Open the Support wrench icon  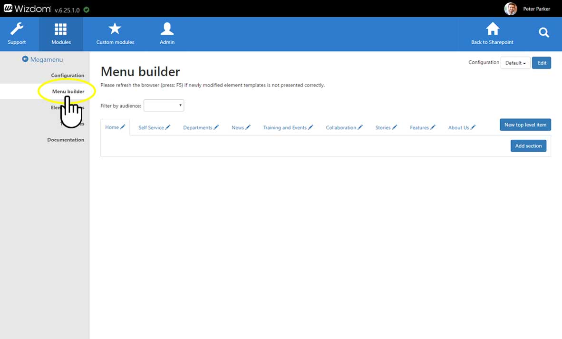point(17,29)
